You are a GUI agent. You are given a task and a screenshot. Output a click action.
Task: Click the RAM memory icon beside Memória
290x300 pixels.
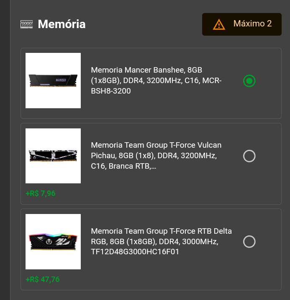tap(26, 24)
